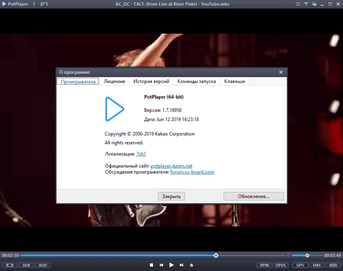Screen dimensions: 343x271
Task: Open the equalizer control panel icon
Action: (x=317, y=265)
